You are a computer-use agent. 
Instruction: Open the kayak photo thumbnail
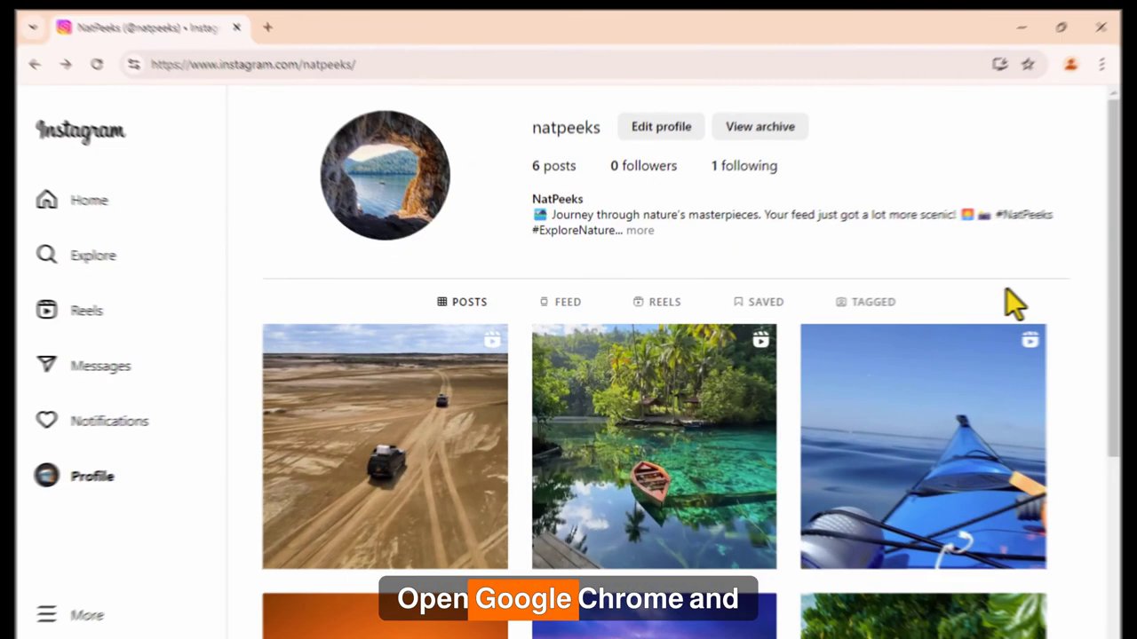click(x=923, y=446)
